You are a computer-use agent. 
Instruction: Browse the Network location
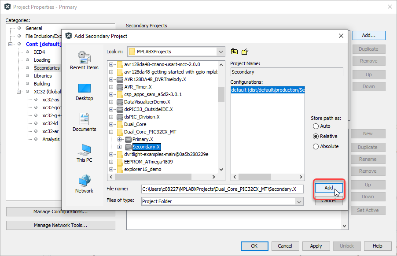(x=84, y=184)
